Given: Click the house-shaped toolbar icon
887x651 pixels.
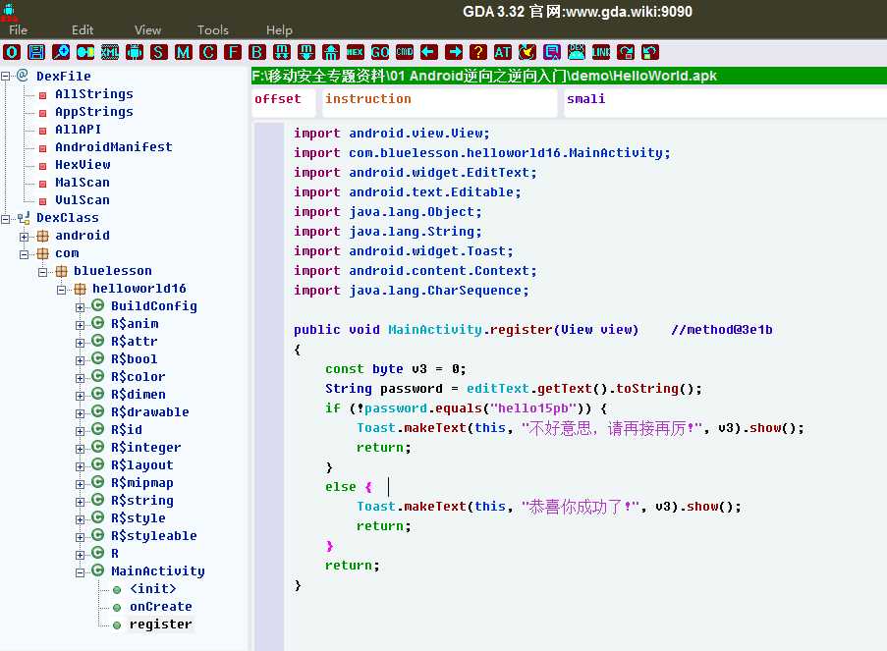Looking at the screenshot, I should coord(331,53).
